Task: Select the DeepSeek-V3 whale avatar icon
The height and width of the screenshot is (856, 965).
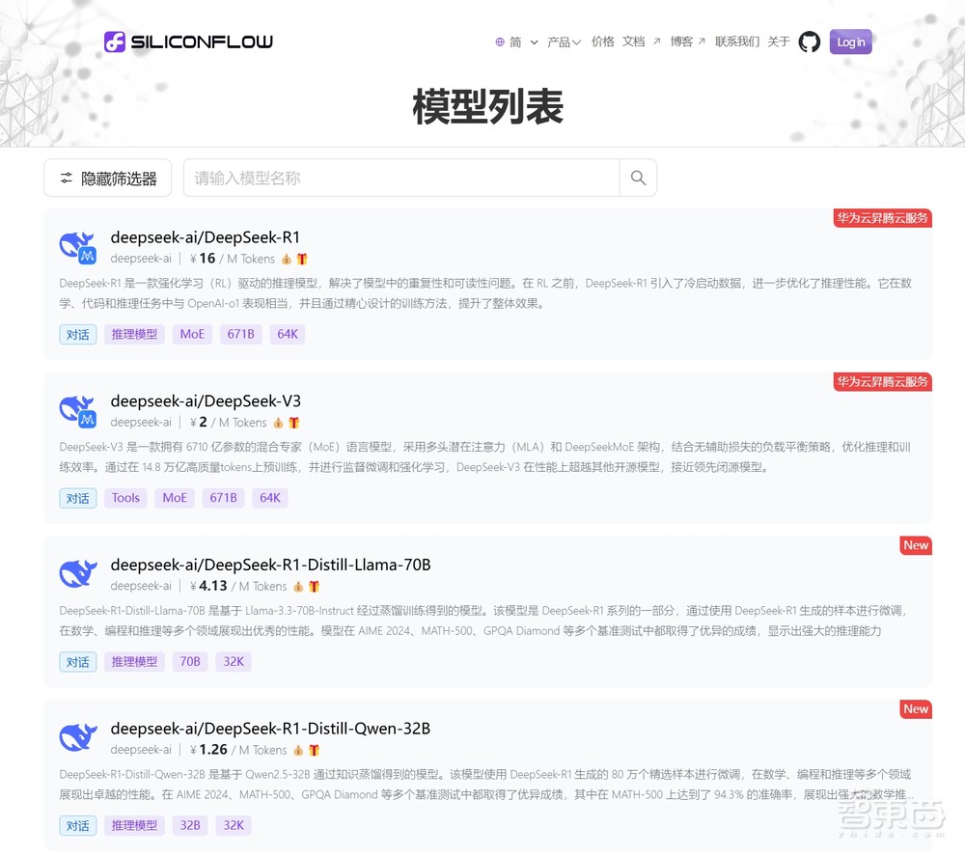Action: click(77, 410)
